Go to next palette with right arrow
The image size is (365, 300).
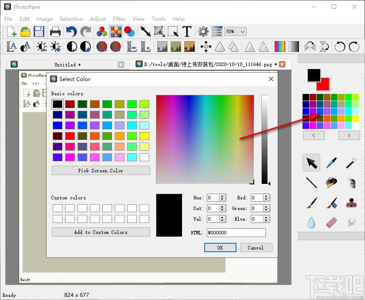click(349, 136)
